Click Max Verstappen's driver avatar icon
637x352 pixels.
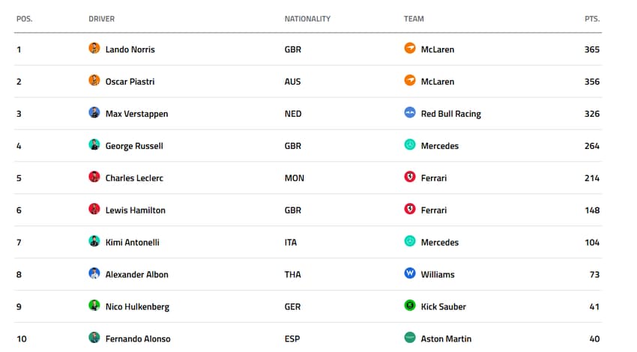click(94, 113)
